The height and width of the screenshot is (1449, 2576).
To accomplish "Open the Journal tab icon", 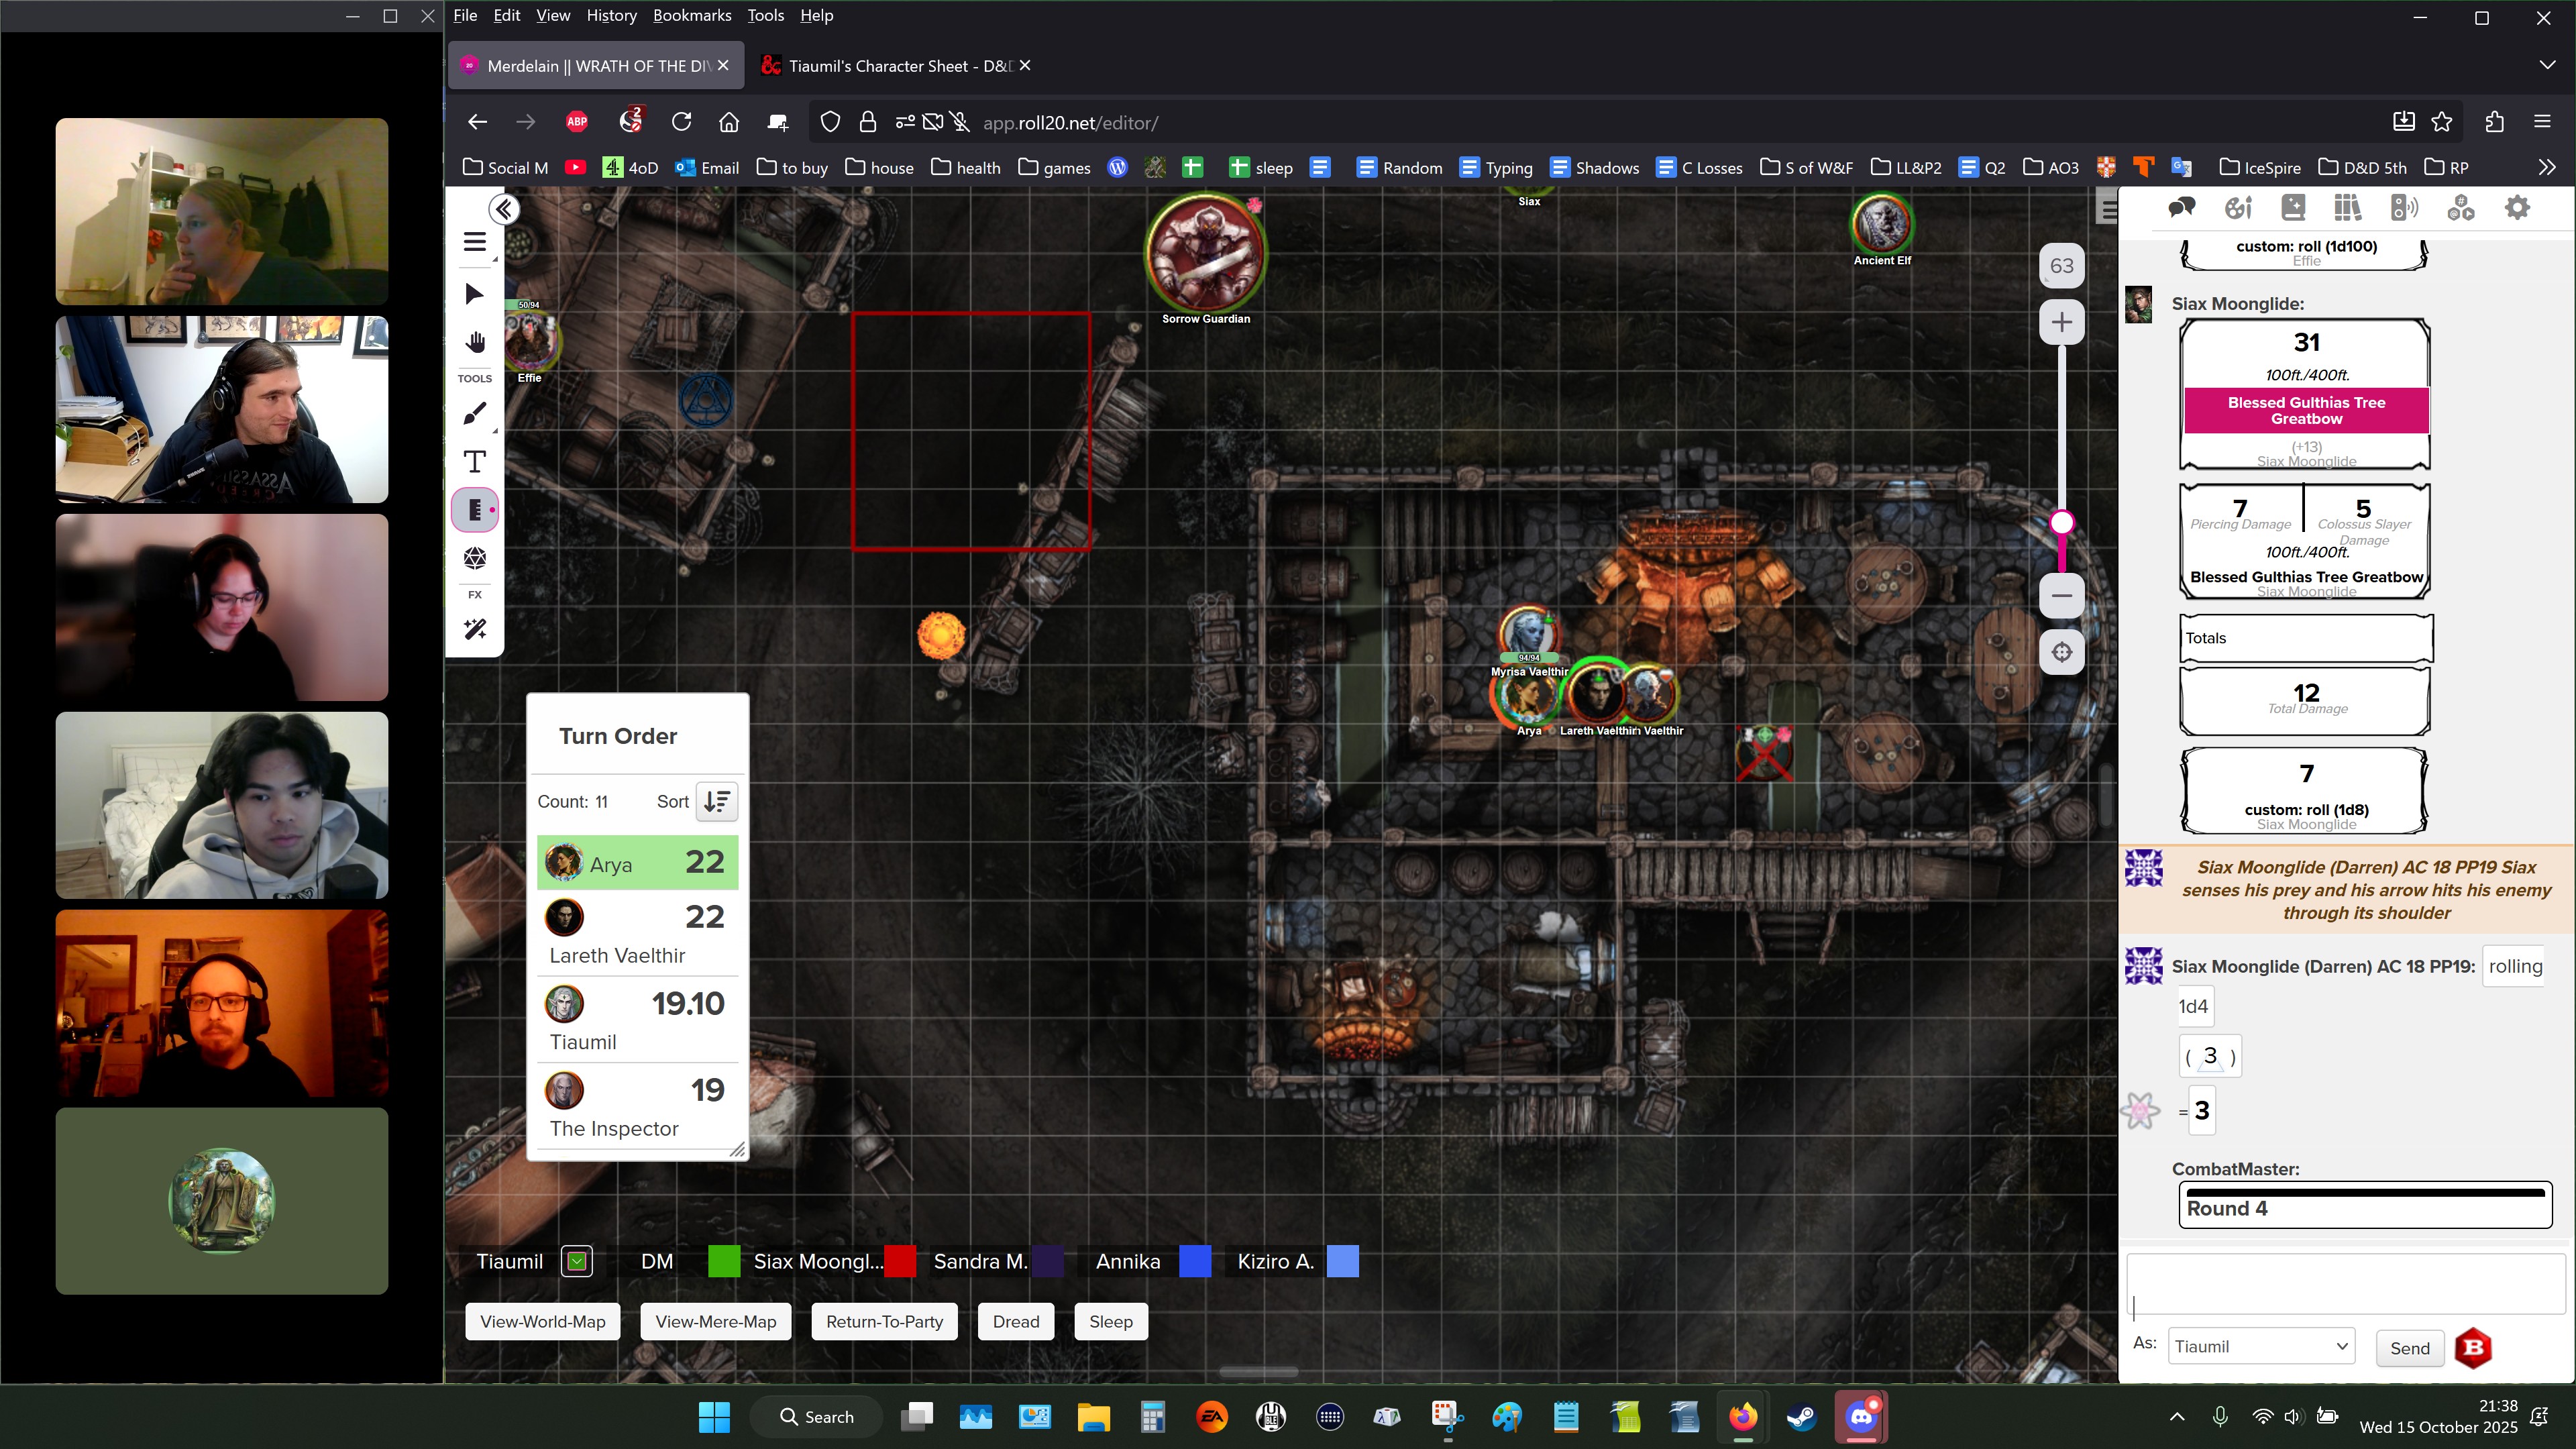I will coord(2293,208).
